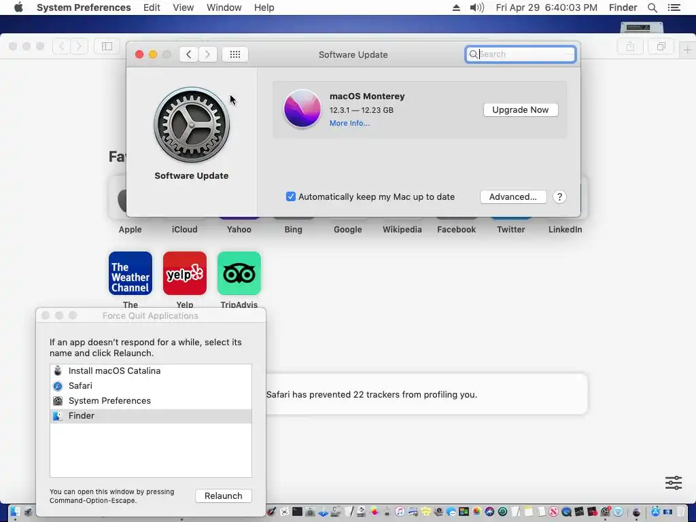Open System Preferences from the Dock

click(x=606, y=512)
